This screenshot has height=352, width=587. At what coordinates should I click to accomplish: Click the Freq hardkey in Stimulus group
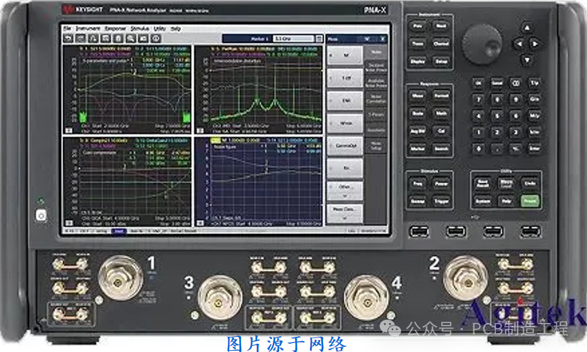pos(417,184)
